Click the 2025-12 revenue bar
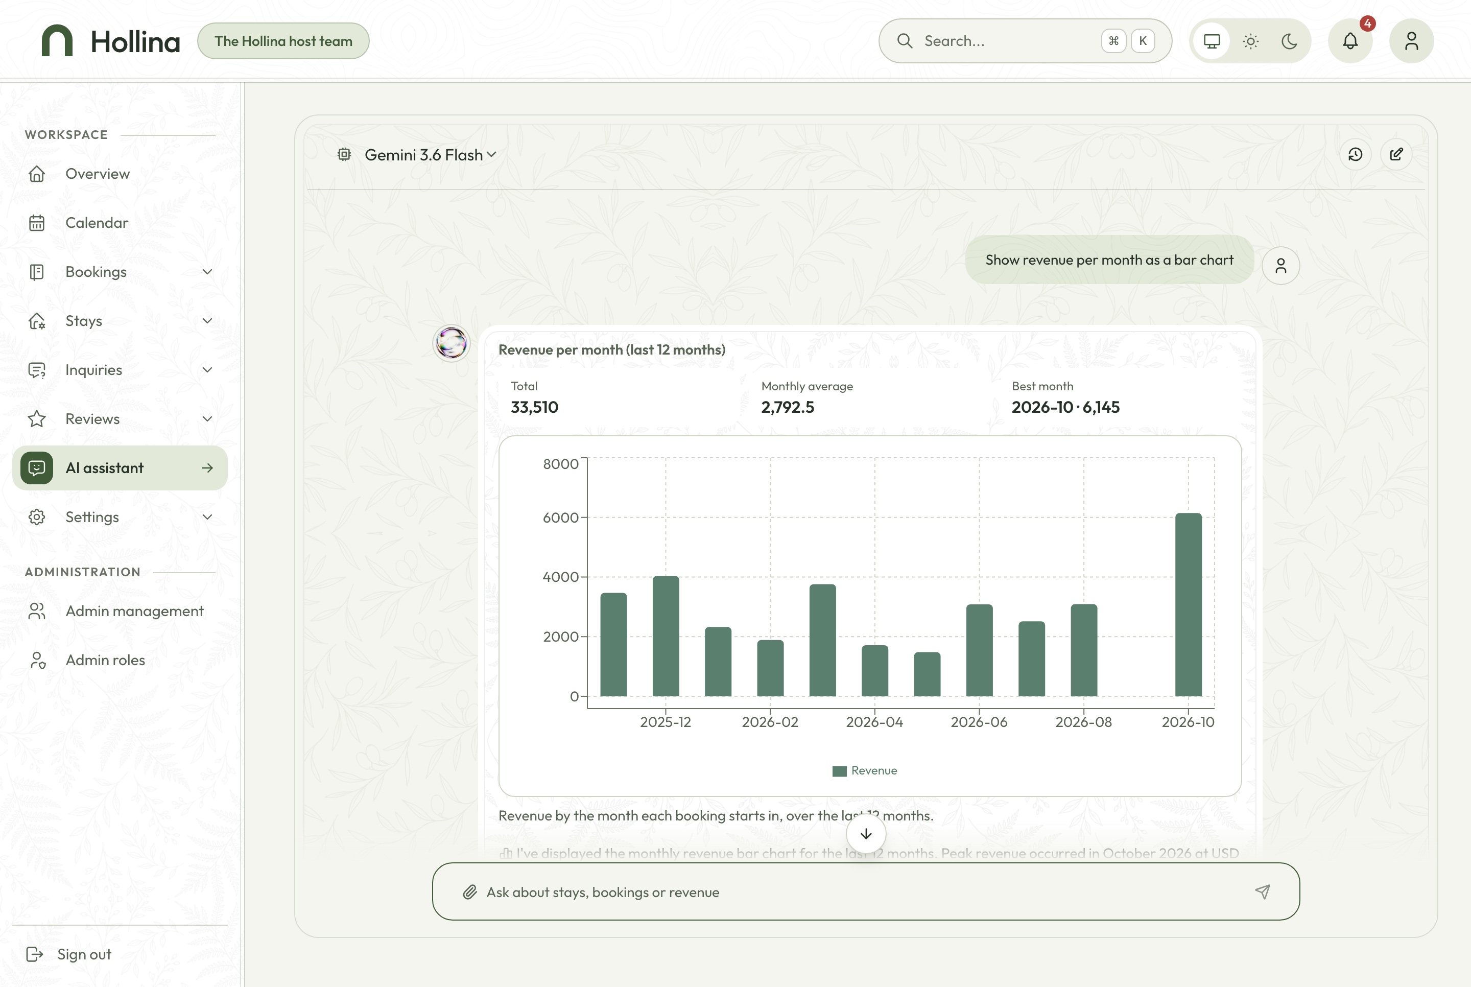Image resolution: width=1471 pixels, height=987 pixels. pos(666,637)
